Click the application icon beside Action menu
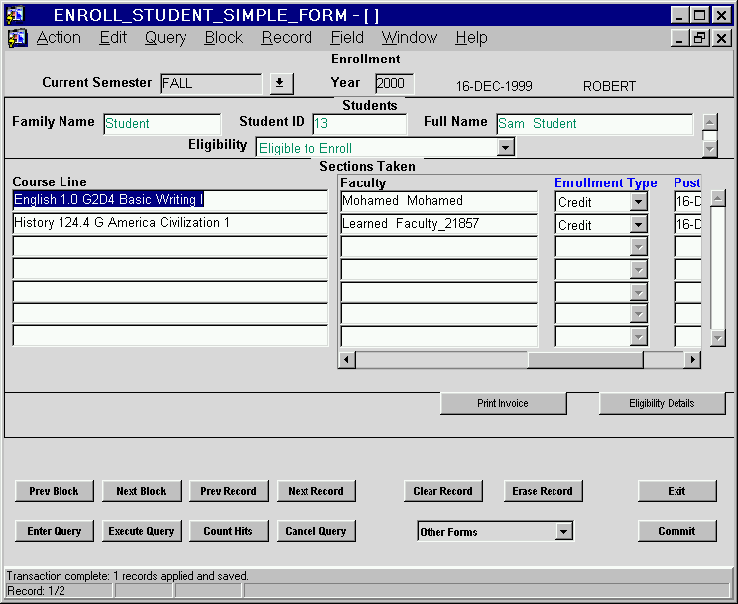 coord(18,38)
